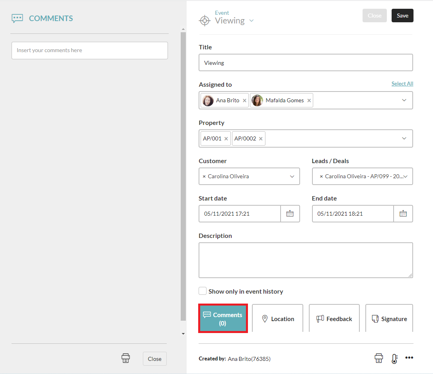Viewport: 433px width, 374px height.
Task: Open the End date calendar picker
Action: (403, 214)
